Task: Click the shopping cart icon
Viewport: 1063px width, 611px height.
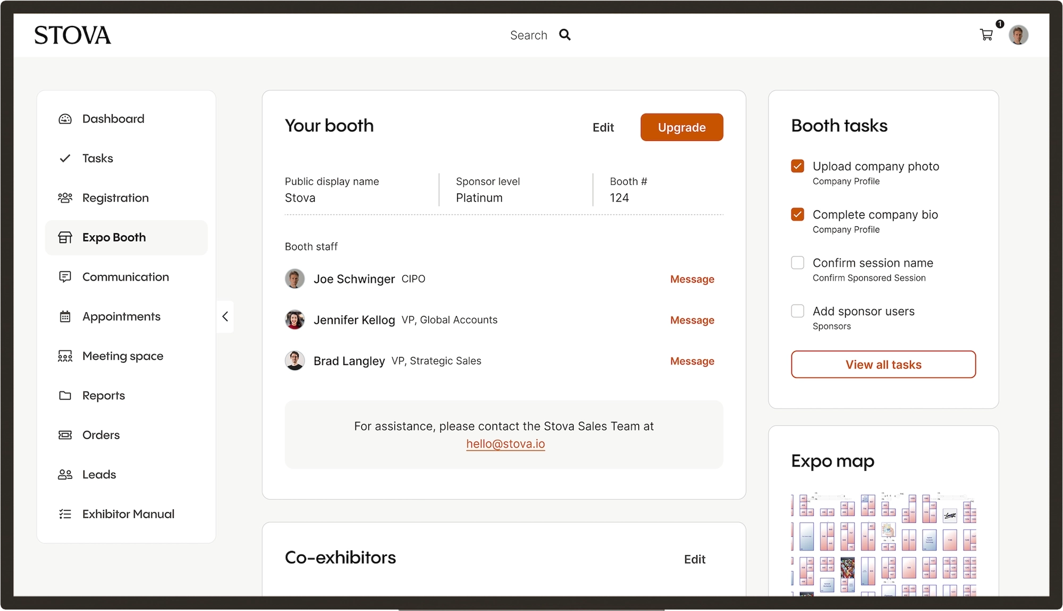Action: [x=986, y=35]
